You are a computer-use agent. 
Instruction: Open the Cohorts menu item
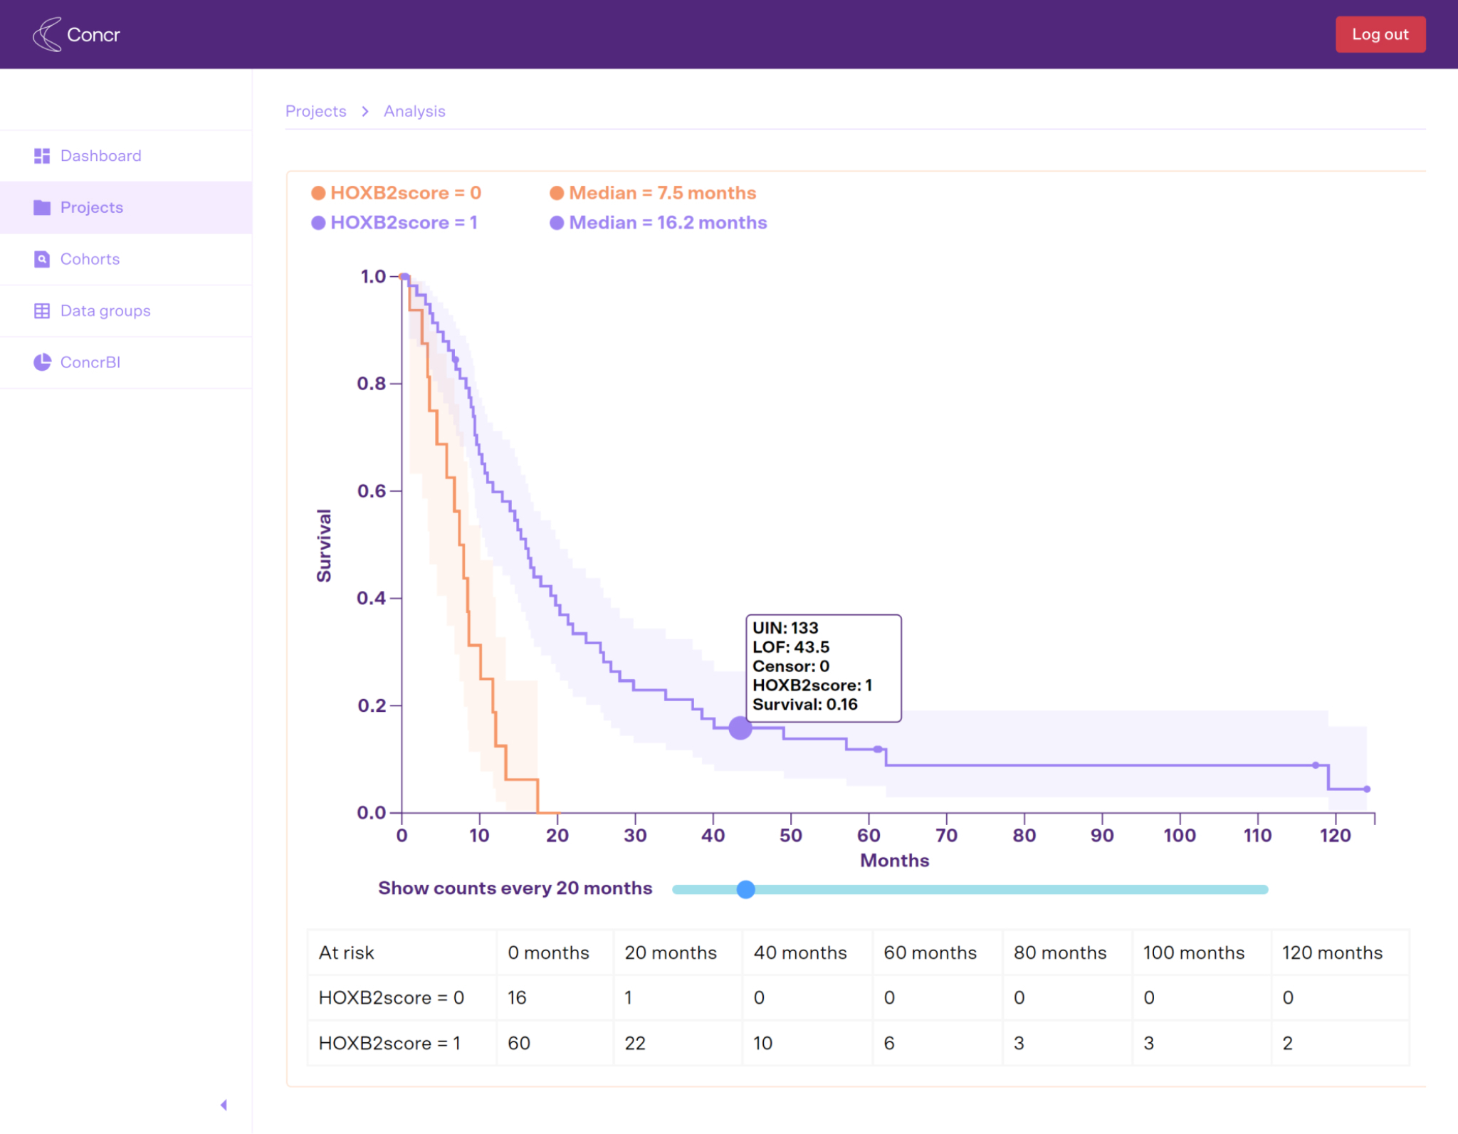(x=90, y=259)
